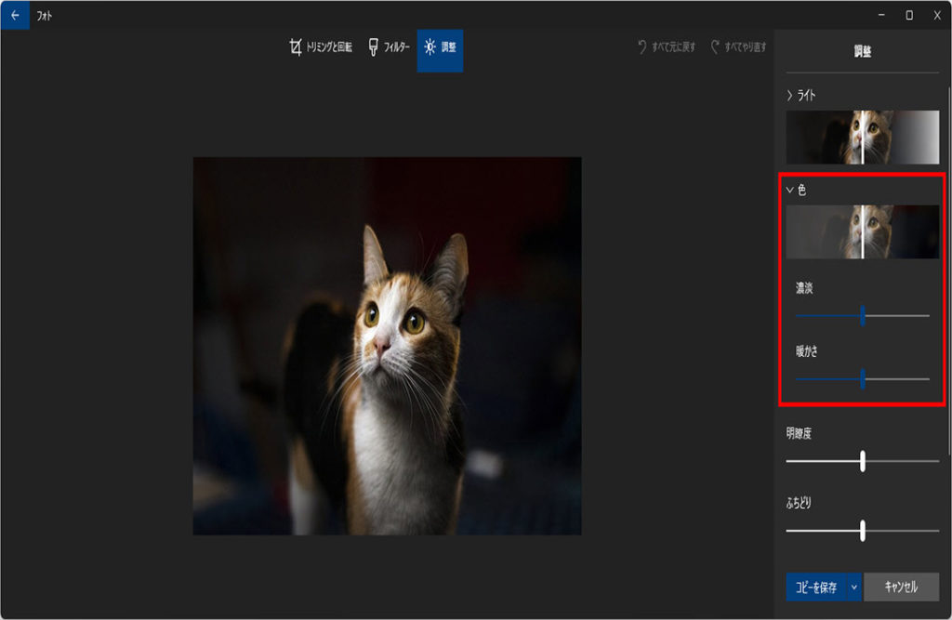Select the 調整 adjustments tab
The image size is (952, 620).
coord(440,47)
